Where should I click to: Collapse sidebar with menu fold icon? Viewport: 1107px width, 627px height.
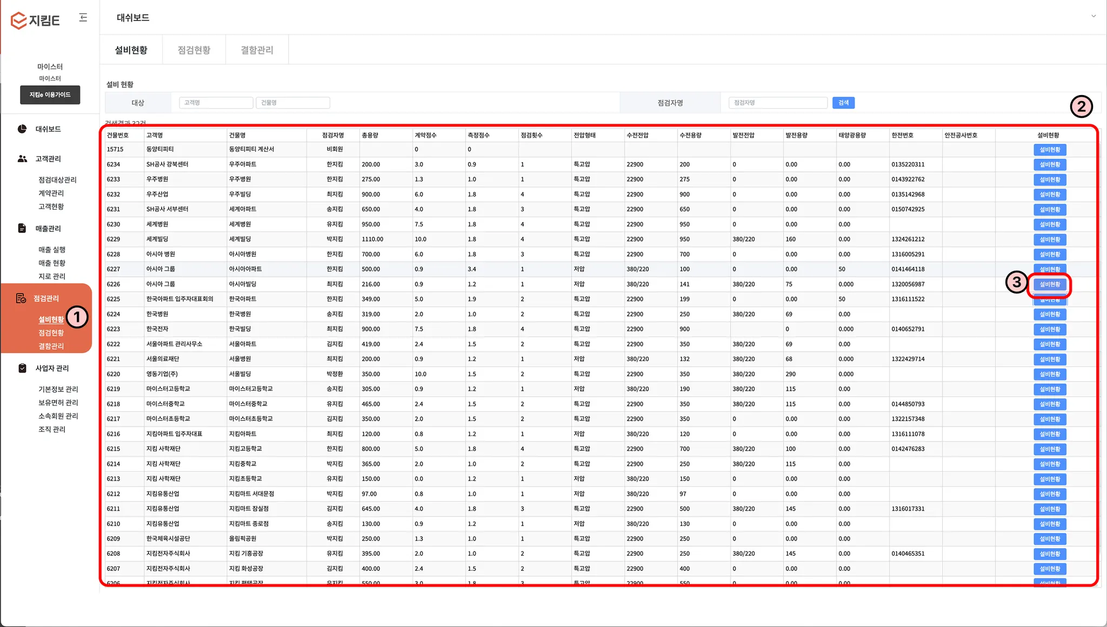point(83,18)
